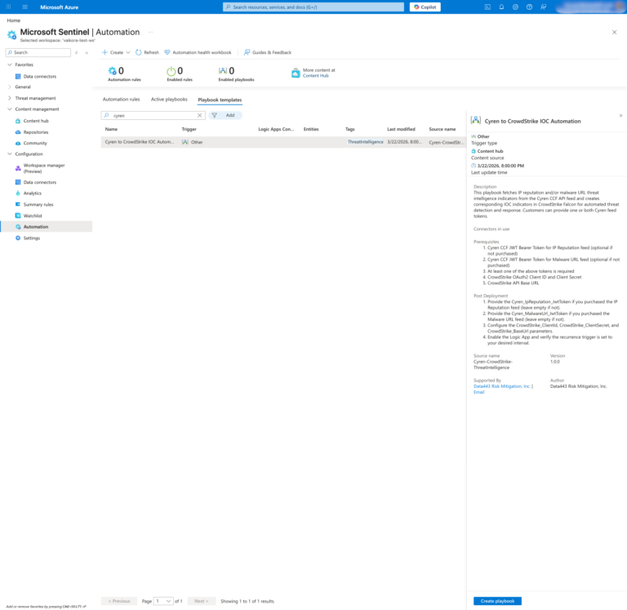Click the support Email link

point(478,393)
